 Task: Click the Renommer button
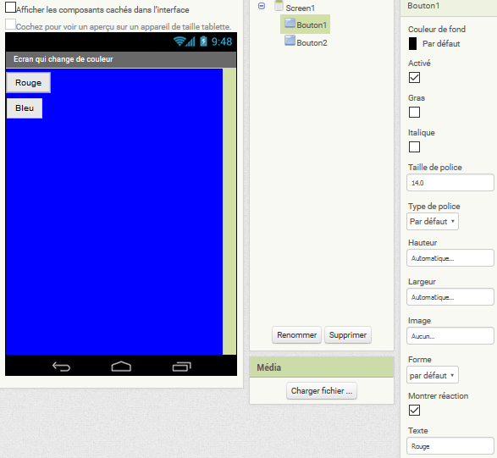pyautogui.click(x=296, y=335)
